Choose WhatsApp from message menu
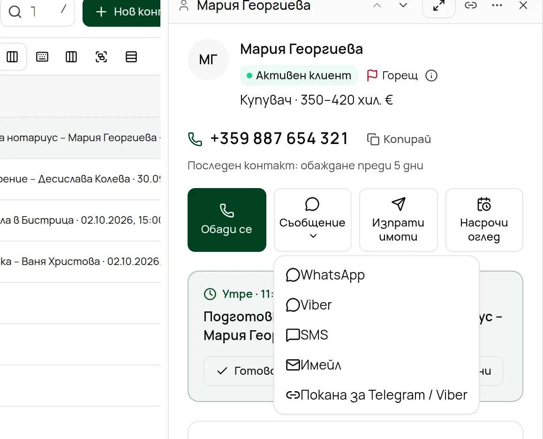The height and width of the screenshot is (439, 543). [x=377, y=275]
